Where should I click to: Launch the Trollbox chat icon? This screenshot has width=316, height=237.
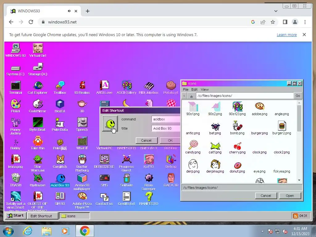[60, 88]
